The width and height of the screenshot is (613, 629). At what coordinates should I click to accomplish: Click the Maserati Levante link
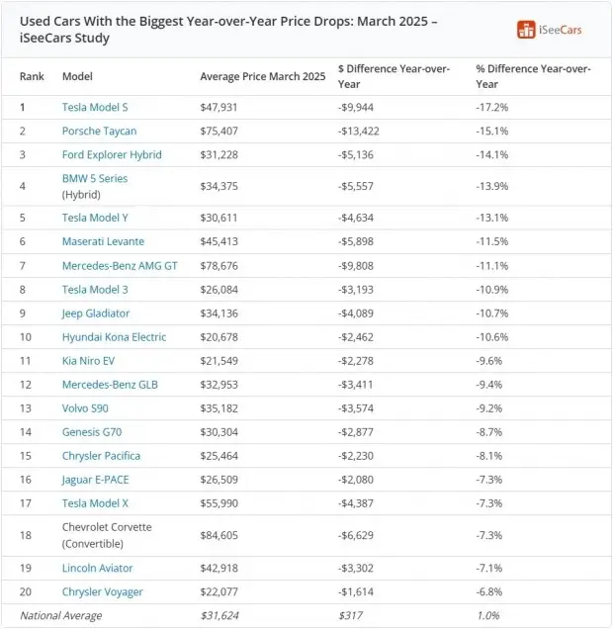(103, 241)
